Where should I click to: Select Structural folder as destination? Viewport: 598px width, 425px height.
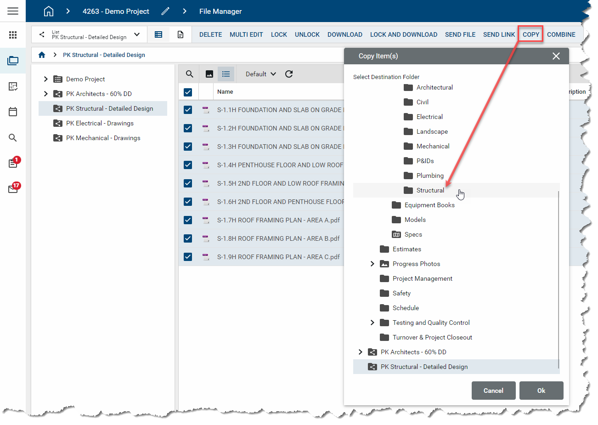click(x=430, y=190)
